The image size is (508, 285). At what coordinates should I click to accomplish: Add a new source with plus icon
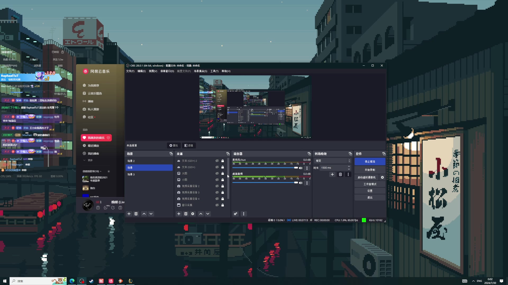click(179, 214)
